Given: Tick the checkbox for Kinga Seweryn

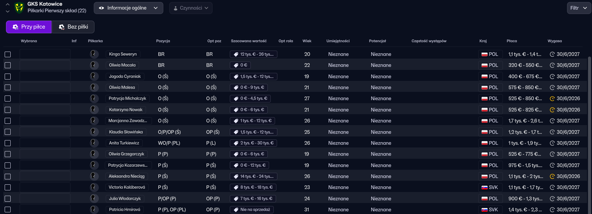Looking at the screenshot, I should click(8, 54).
